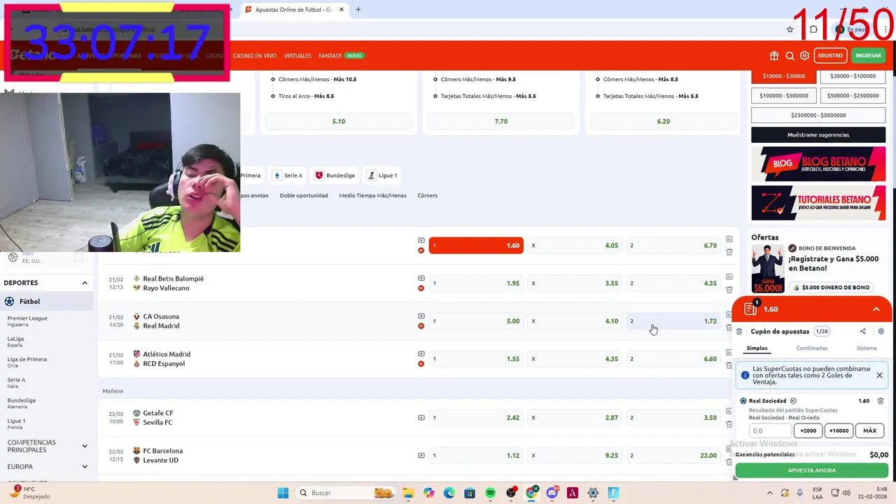The image size is (896, 504).
Task: Open File Explorer from the taskbar
Action: [x=408, y=493]
